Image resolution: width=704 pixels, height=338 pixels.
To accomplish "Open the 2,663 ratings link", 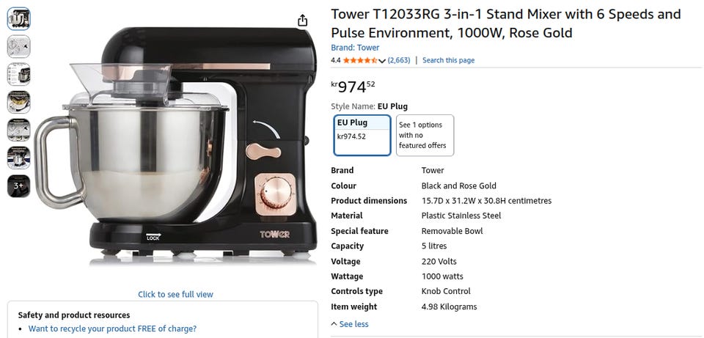I will [x=399, y=60].
